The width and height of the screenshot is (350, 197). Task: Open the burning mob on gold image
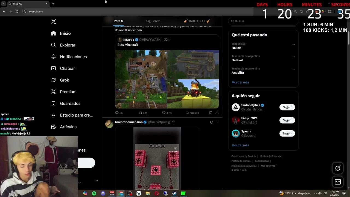click(x=193, y=94)
